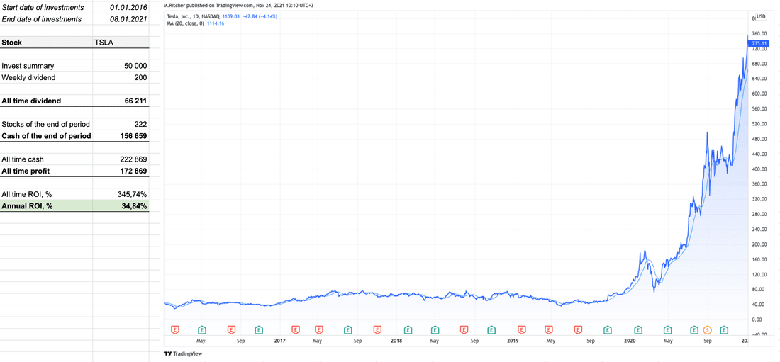Select the Weekly dividend value 200
Viewport: 780px width, 362px height.
(x=121, y=78)
